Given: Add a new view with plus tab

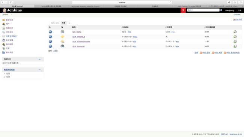Looking at the screenshot, I should [69, 23].
